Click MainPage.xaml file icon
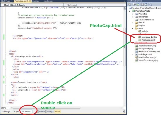 point(136,55)
